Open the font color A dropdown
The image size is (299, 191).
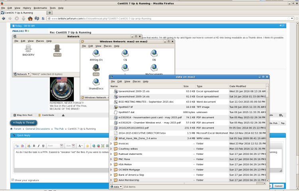click(x=80, y=146)
